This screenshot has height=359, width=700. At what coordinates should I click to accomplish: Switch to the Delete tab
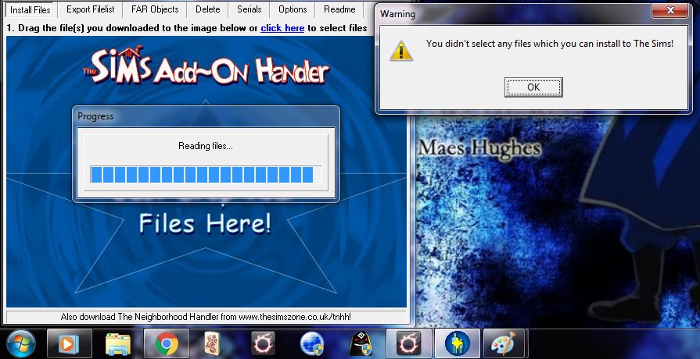pyautogui.click(x=207, y=9)
